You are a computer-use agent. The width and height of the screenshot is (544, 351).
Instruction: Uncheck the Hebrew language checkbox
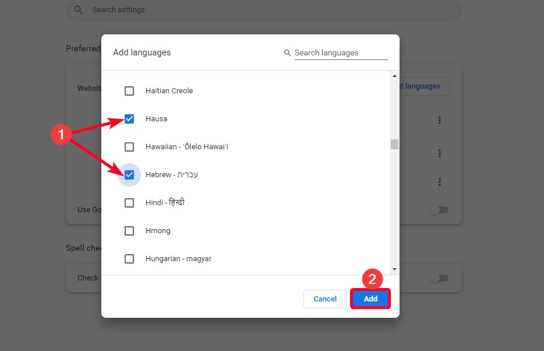tap(129, 174)
